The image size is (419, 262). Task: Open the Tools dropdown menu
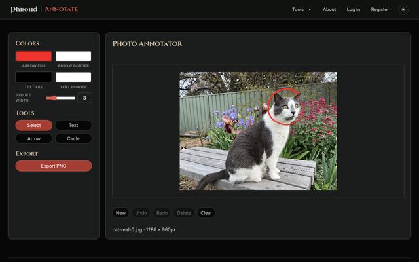pyautogui.click(x=301, y=10)
